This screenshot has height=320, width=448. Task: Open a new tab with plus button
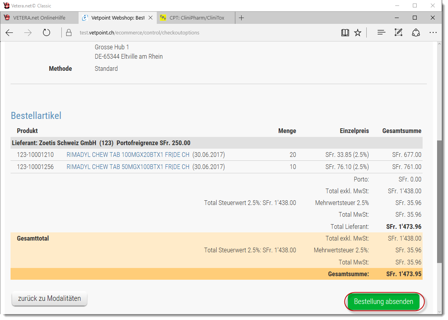tap(242, 18)
